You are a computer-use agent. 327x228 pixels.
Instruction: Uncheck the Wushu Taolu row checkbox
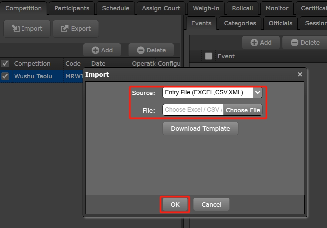5,76
